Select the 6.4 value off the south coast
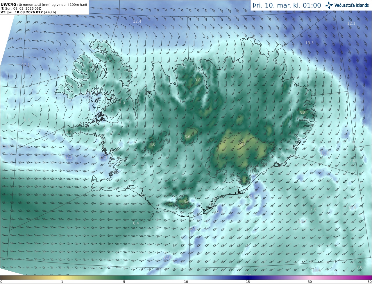Viewport: 372px width, 284px height. click(136, 223)
